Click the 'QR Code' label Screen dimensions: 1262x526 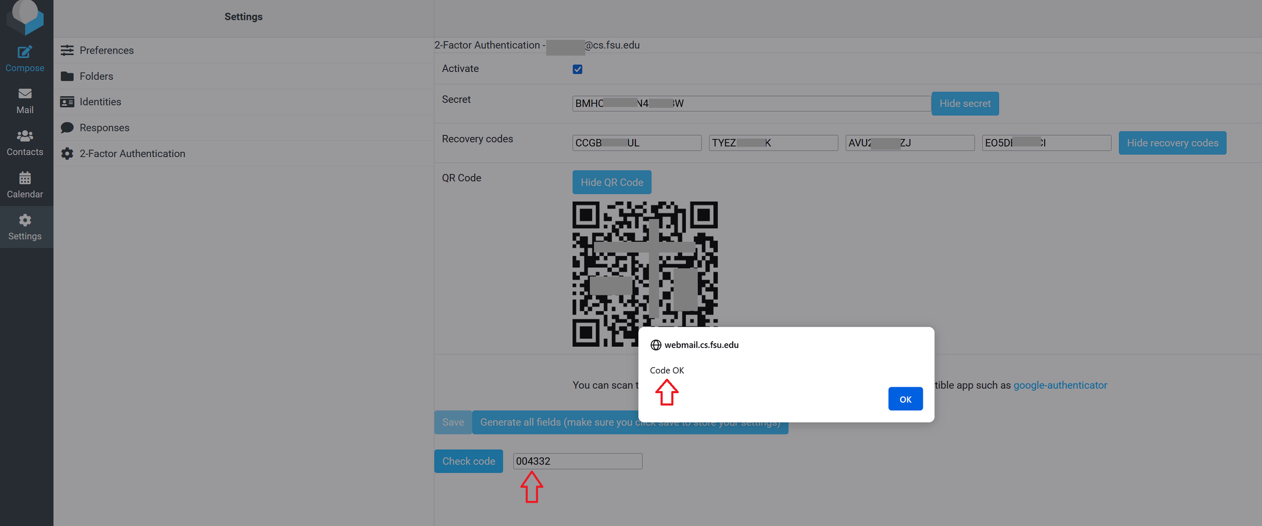pyautogui.click(x=462, y=178)
